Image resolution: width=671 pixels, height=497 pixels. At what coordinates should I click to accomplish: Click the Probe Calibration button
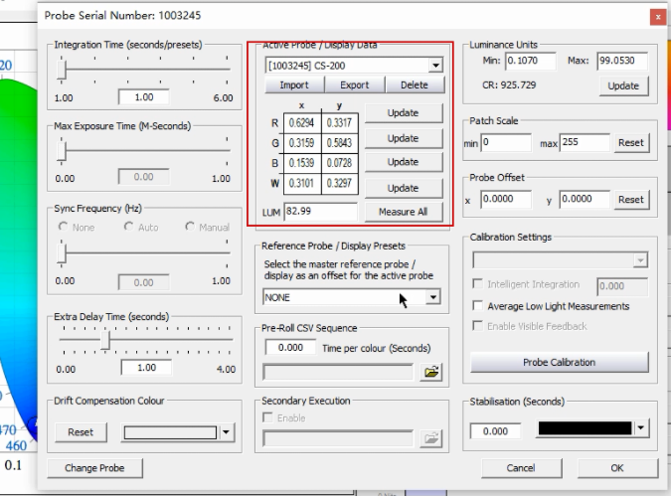tap(559, 362)
